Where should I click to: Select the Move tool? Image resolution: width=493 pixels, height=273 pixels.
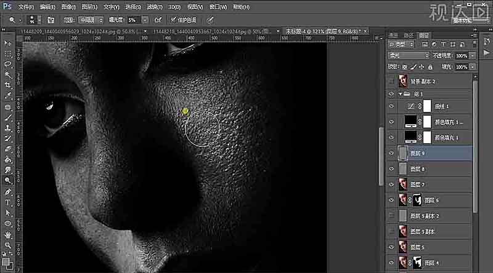(8, 42)
